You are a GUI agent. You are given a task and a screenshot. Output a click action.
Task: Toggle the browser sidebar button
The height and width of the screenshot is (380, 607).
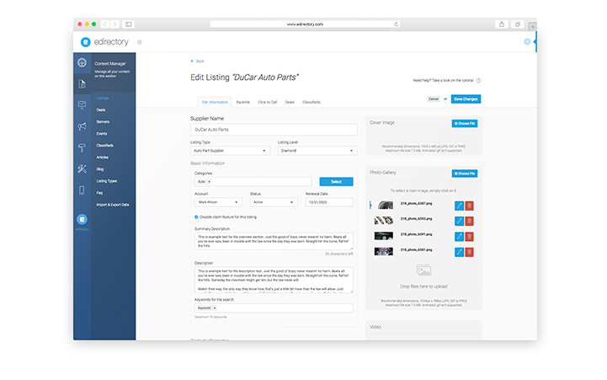pyautogui.click(x=128, y=24)
